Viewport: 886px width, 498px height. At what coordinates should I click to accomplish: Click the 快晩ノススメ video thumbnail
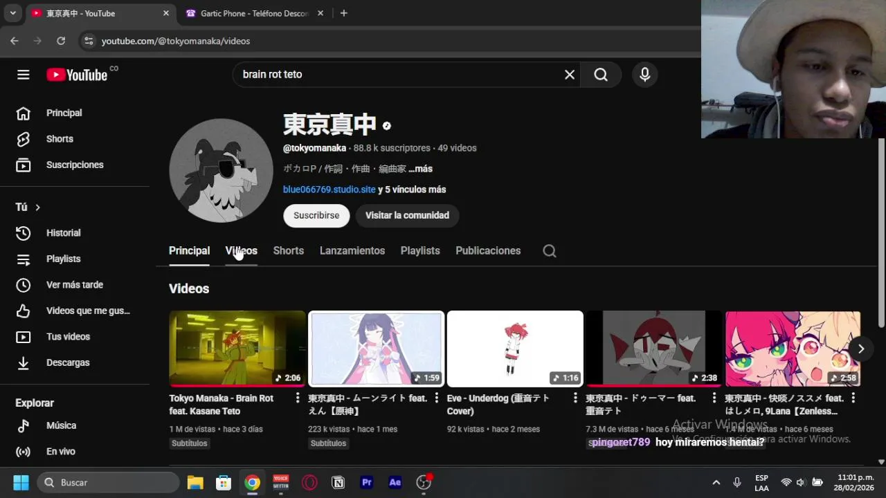793,349
